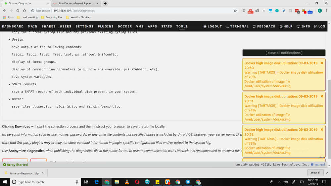Click the address bar URL
Image resolution: width=331 pixels, height=186 pixels.
click(74, 11)
